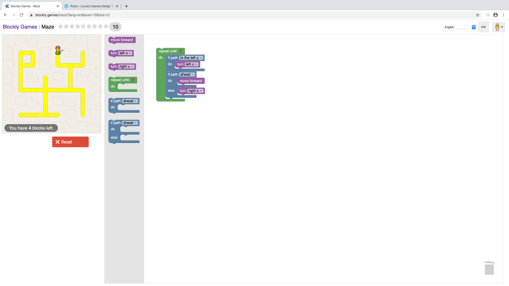Open Chrome's three-dot menu
This screenshot has height=286, width=509.
click(x=503, y=15)
